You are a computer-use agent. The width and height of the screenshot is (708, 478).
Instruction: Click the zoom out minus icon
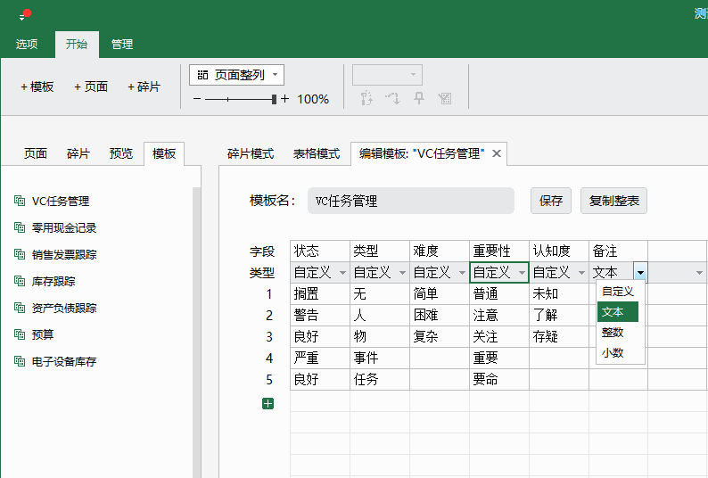pos(197,98)
